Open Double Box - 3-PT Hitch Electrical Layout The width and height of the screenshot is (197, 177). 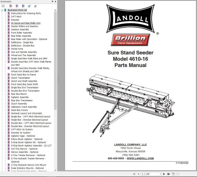[x=31, y=123]
